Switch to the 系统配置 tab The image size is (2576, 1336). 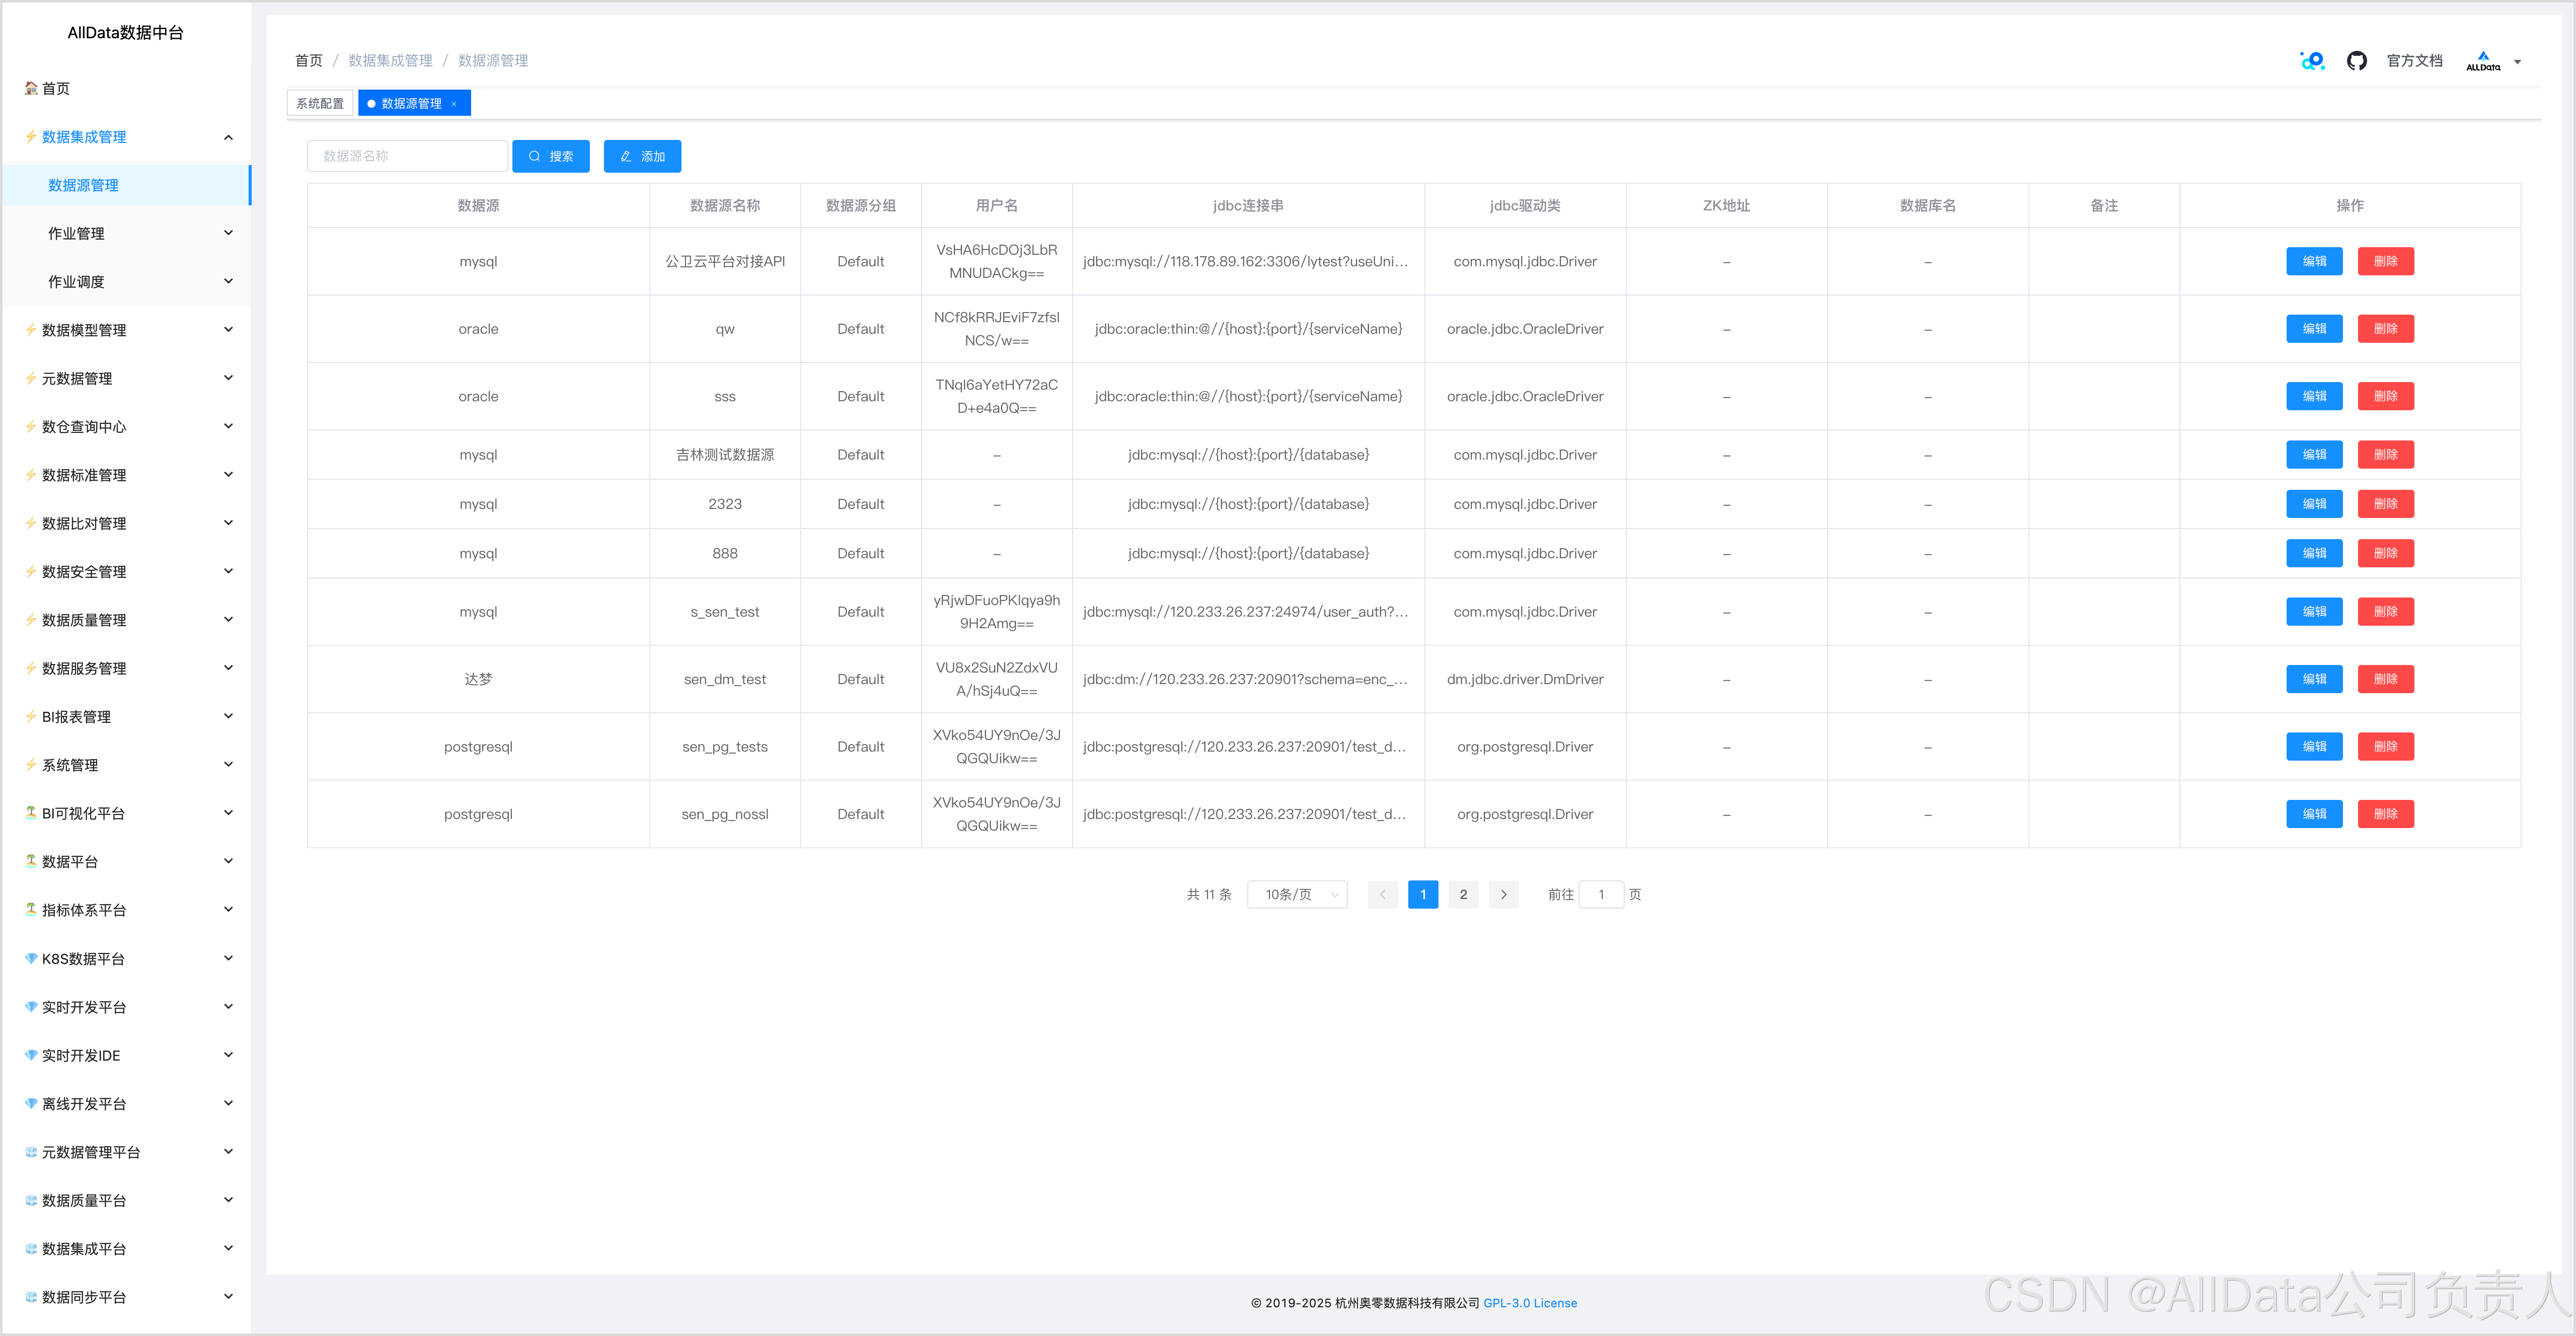(x=320, y=104)
